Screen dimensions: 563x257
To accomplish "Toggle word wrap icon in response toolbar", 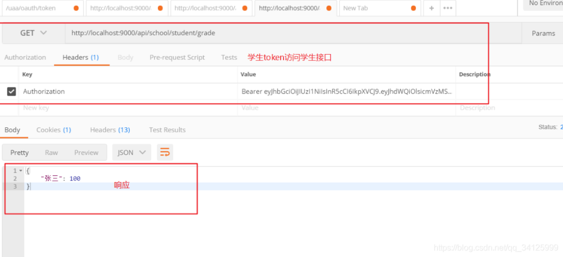I will point(165,152).
